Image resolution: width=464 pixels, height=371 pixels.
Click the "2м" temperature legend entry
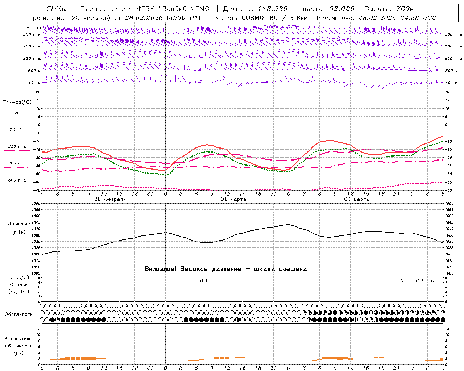point(17,113)
